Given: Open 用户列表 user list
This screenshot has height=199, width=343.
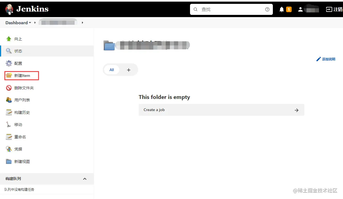Looking at the screenshot, I should (22, 100).
